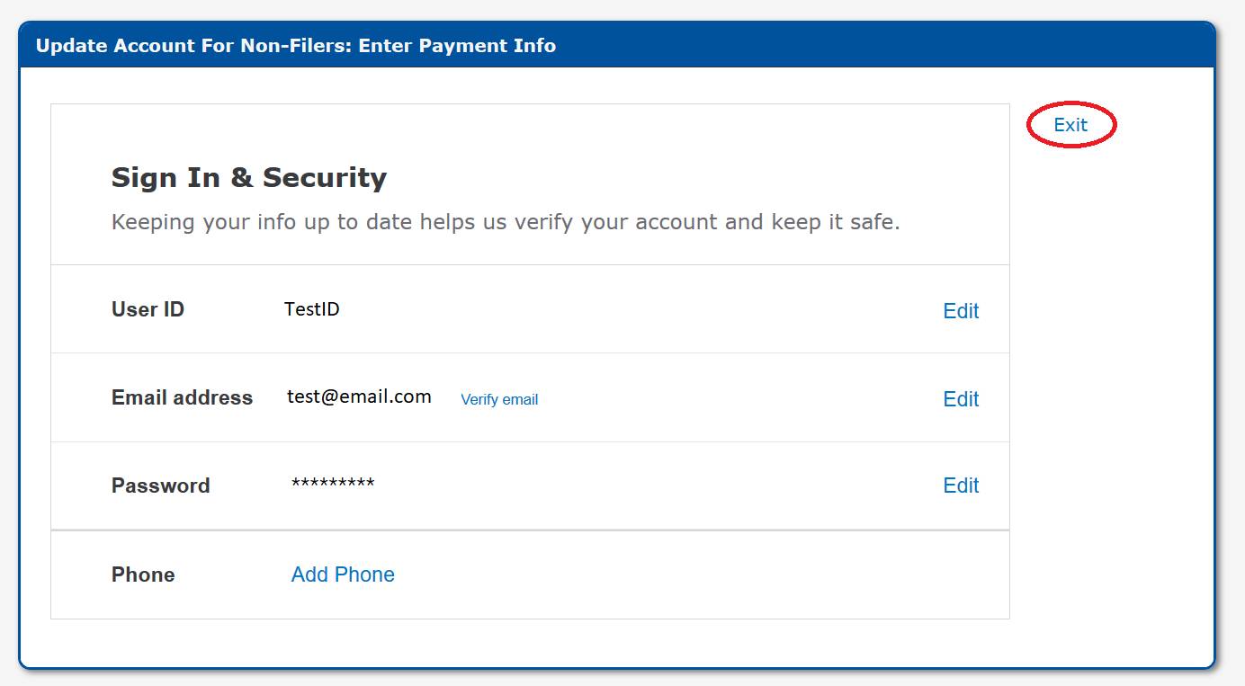Viewport: 1245px width, 686px height.
Task: Select the TestID user ID value
Action: click(312, 309)
